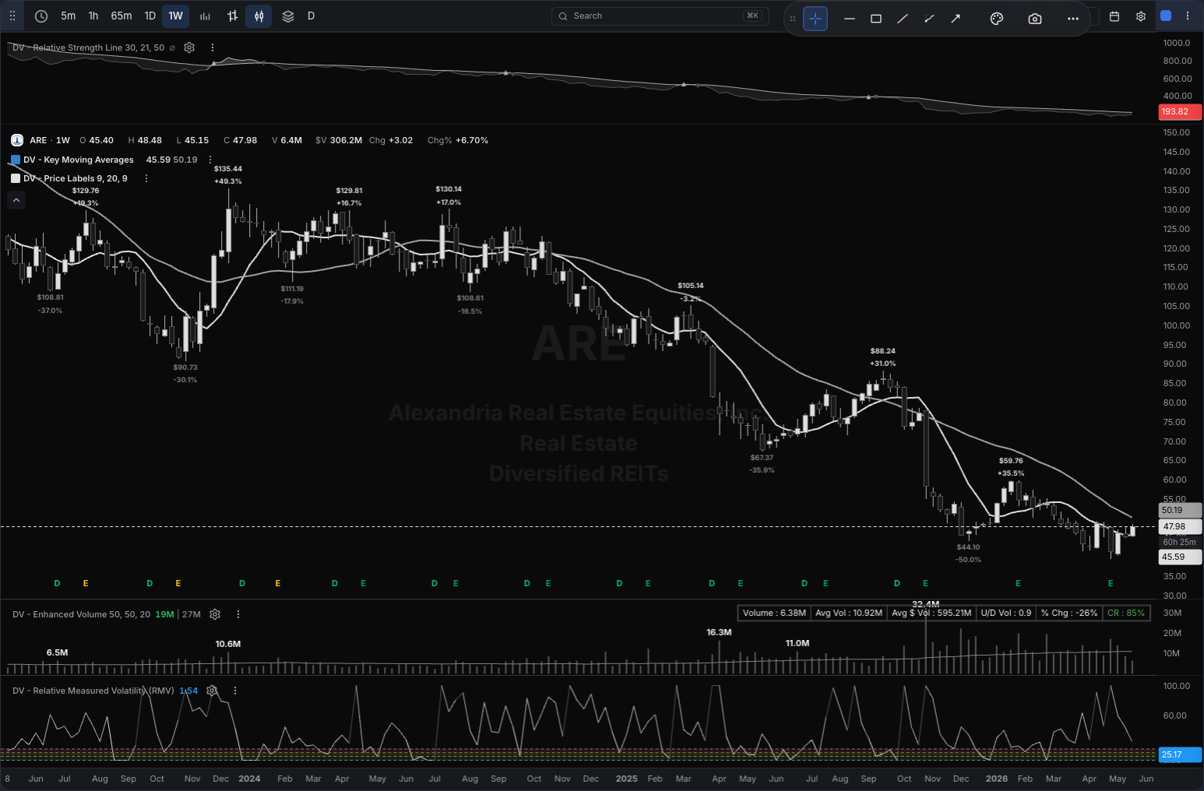Open Enhanced Volume more options menu
The image size is (1204, 791).
238,614
